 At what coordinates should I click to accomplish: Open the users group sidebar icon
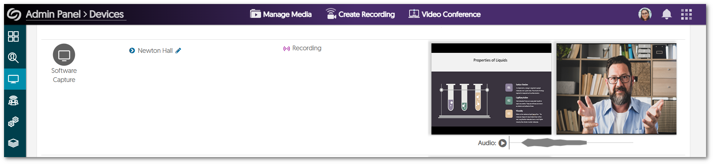click(x=14, y=101)
